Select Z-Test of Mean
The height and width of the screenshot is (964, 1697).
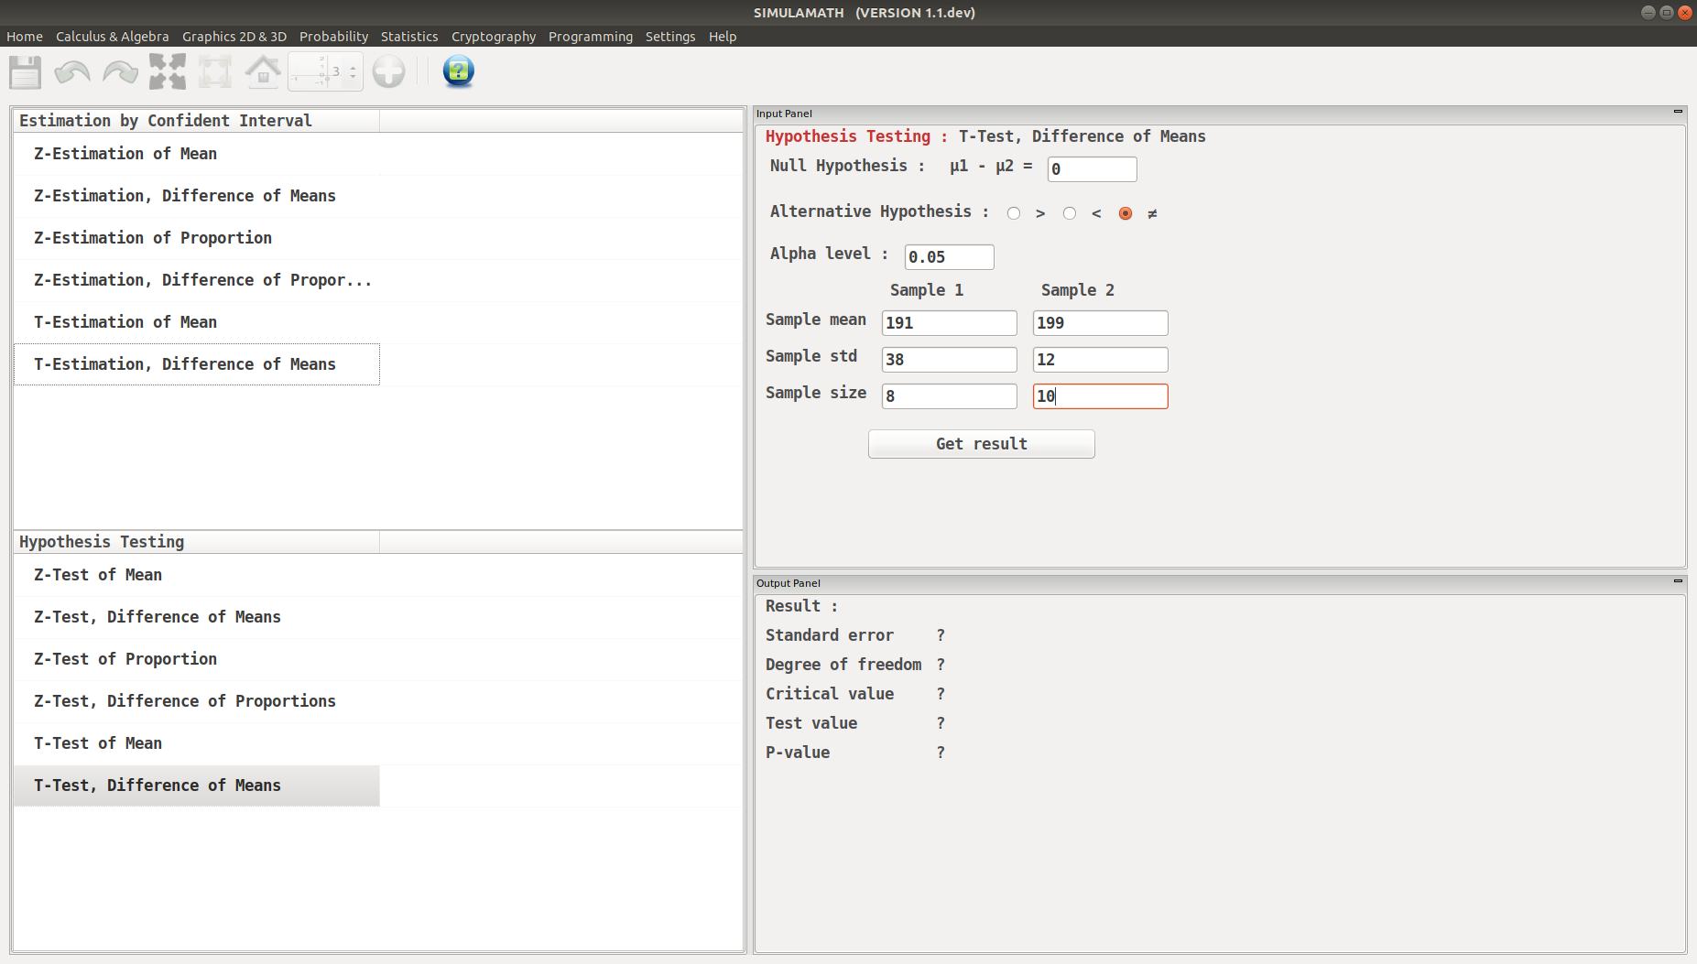[197, 575]
